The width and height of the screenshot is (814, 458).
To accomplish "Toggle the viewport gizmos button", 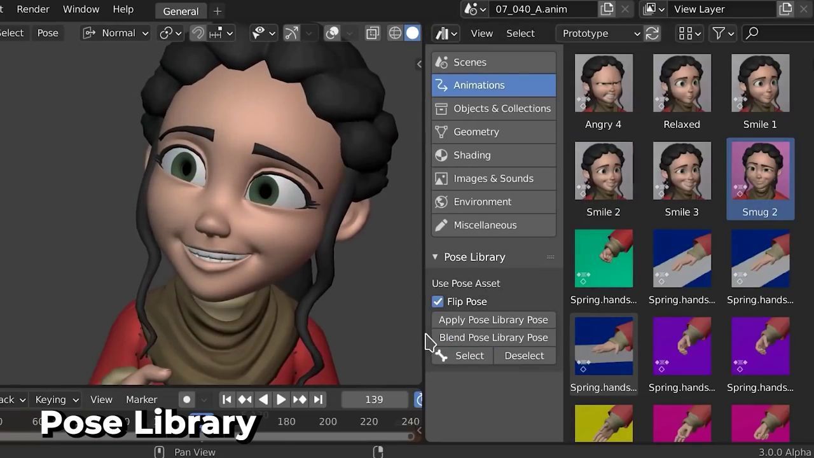I will coord(291,33).
